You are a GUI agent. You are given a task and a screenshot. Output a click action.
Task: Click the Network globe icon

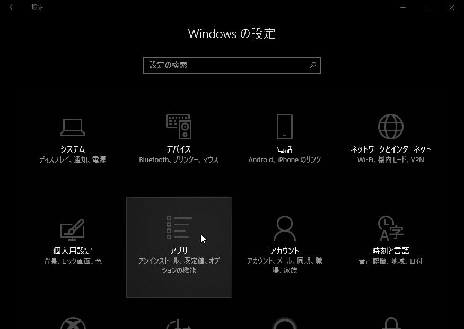pos(390,127)
